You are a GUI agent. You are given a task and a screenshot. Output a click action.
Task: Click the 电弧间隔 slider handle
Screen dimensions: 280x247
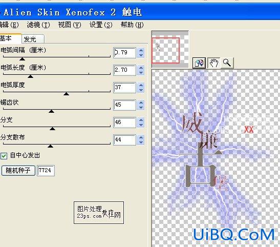pyautogui.click(x=22, y=59)
